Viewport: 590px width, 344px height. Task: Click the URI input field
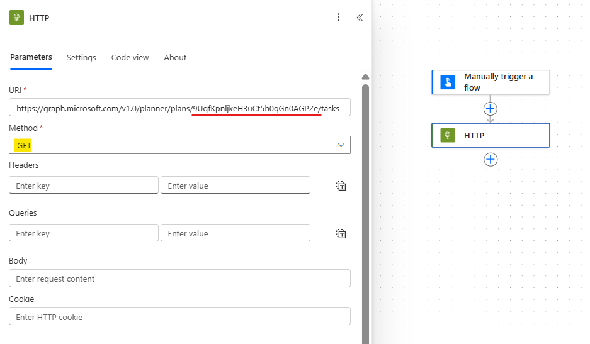[x=179, y=108]
